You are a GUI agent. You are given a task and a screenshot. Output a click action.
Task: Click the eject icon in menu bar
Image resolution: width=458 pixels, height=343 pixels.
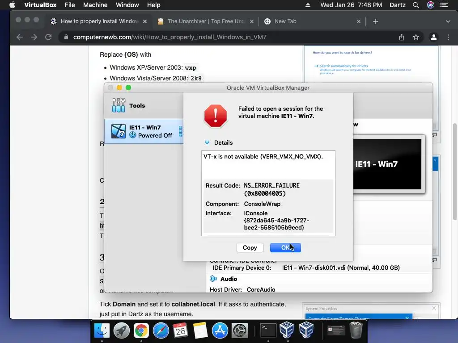point(308,5)
